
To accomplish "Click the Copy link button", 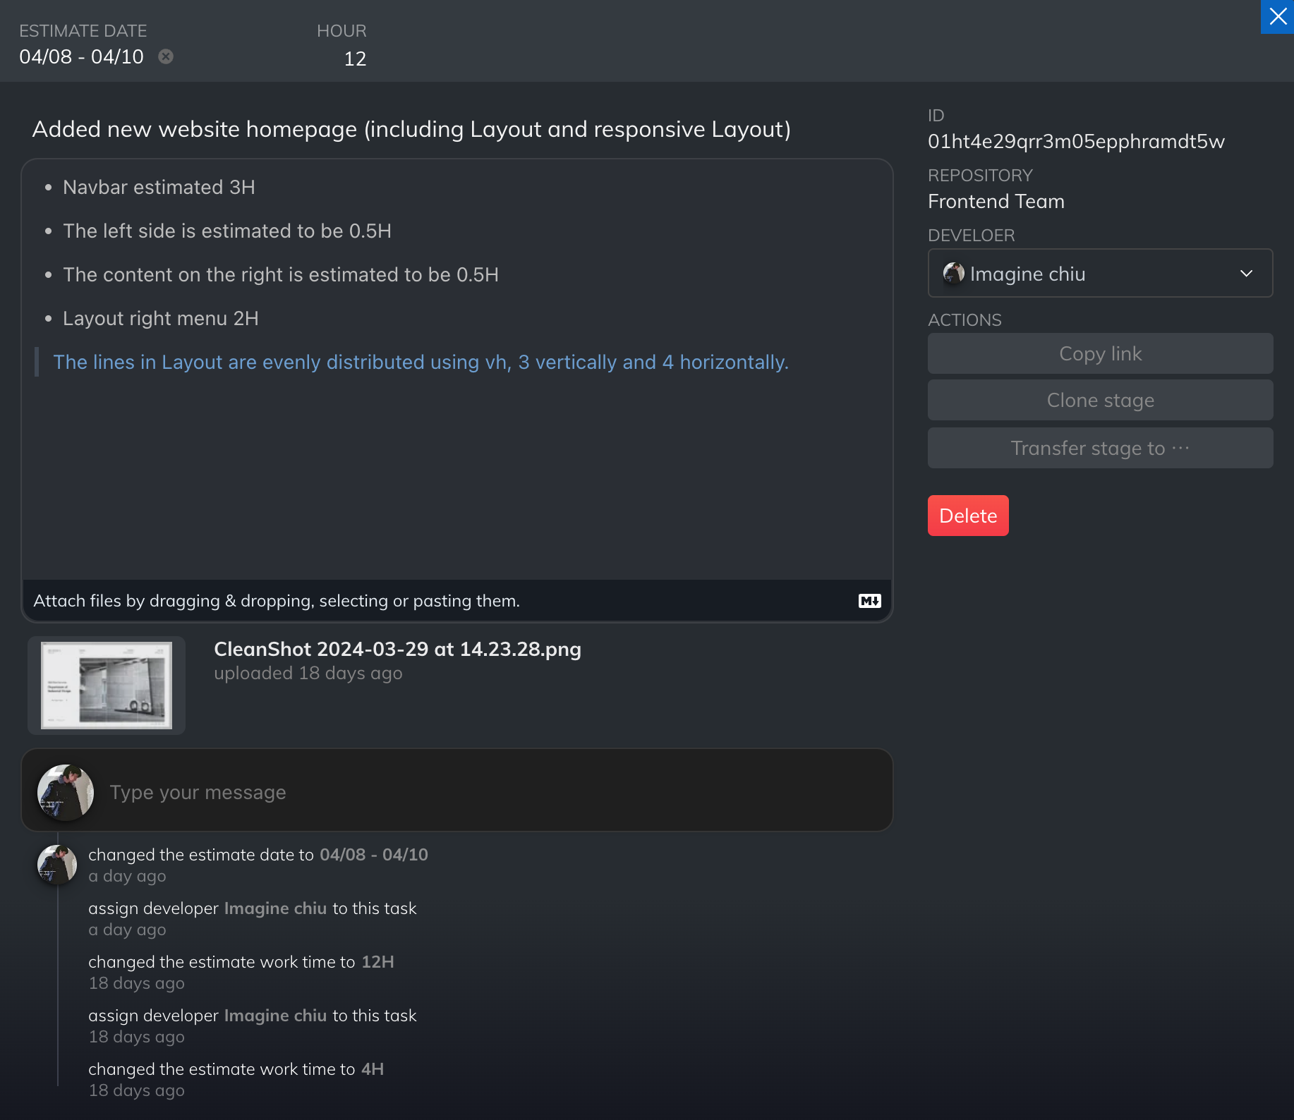I will (x=1099, y=353).
